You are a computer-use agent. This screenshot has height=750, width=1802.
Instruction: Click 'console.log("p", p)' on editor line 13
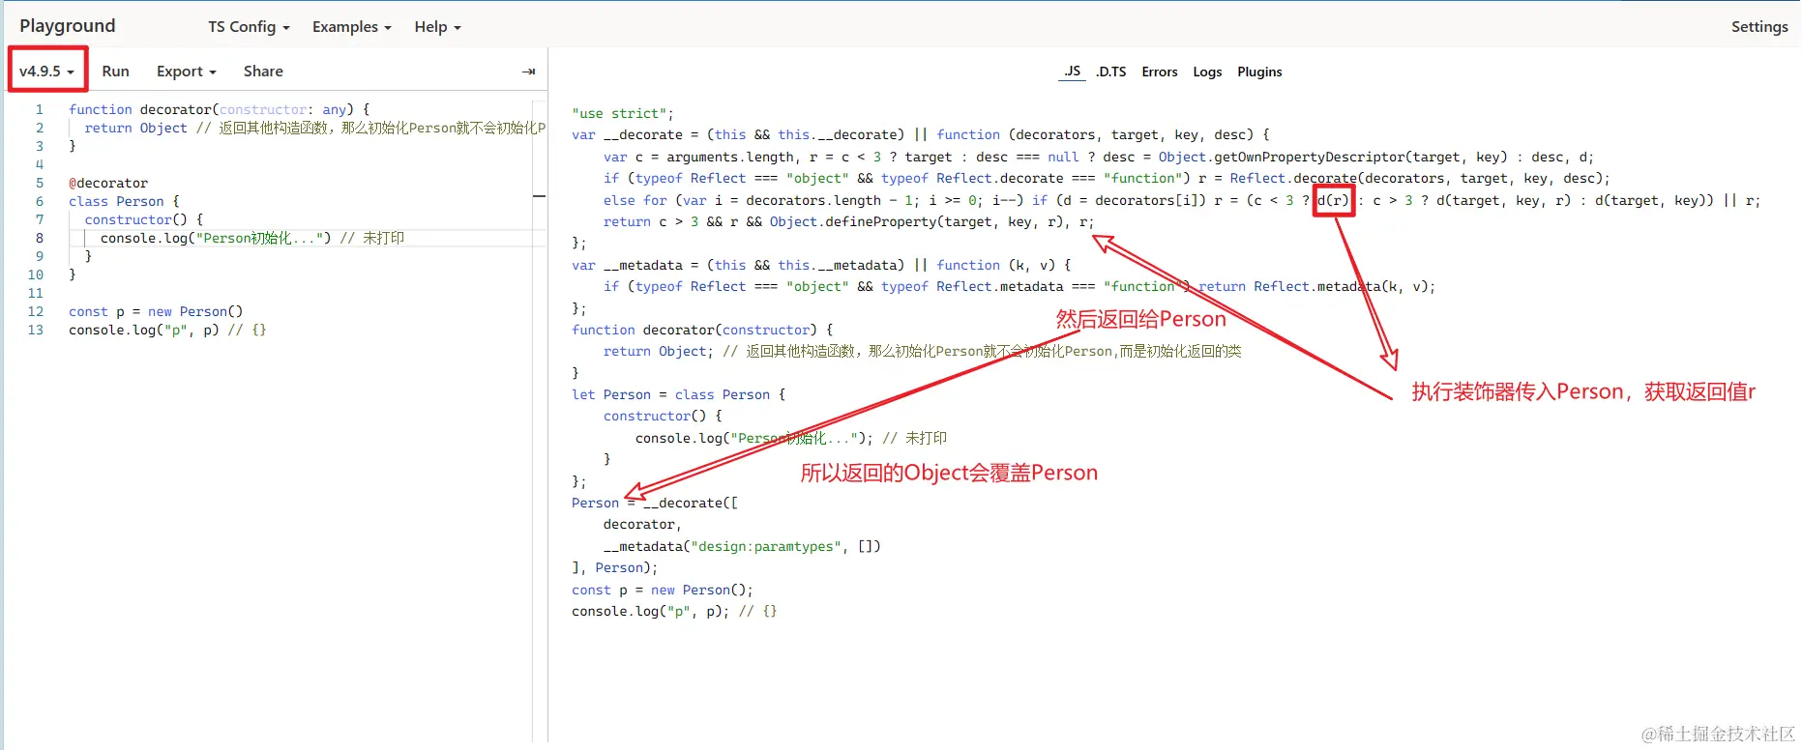point(144,330)
